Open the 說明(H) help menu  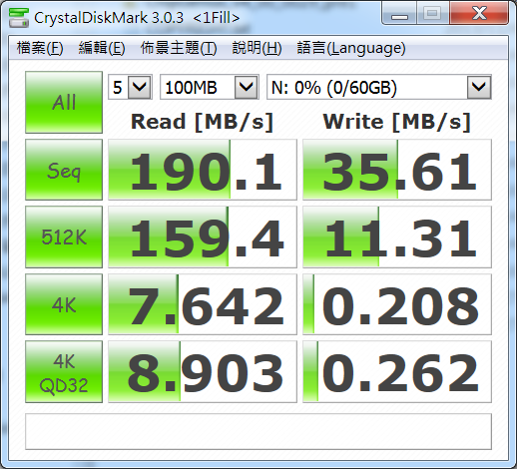point(257,48)
